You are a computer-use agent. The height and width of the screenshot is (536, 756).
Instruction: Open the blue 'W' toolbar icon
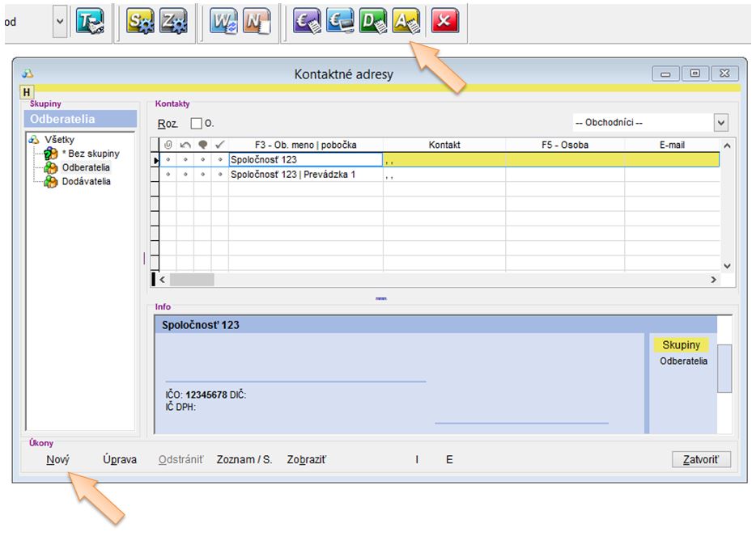coord(223,22)
